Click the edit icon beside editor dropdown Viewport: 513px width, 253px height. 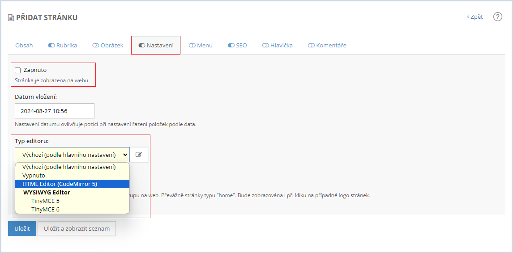[x=139, y=155]
